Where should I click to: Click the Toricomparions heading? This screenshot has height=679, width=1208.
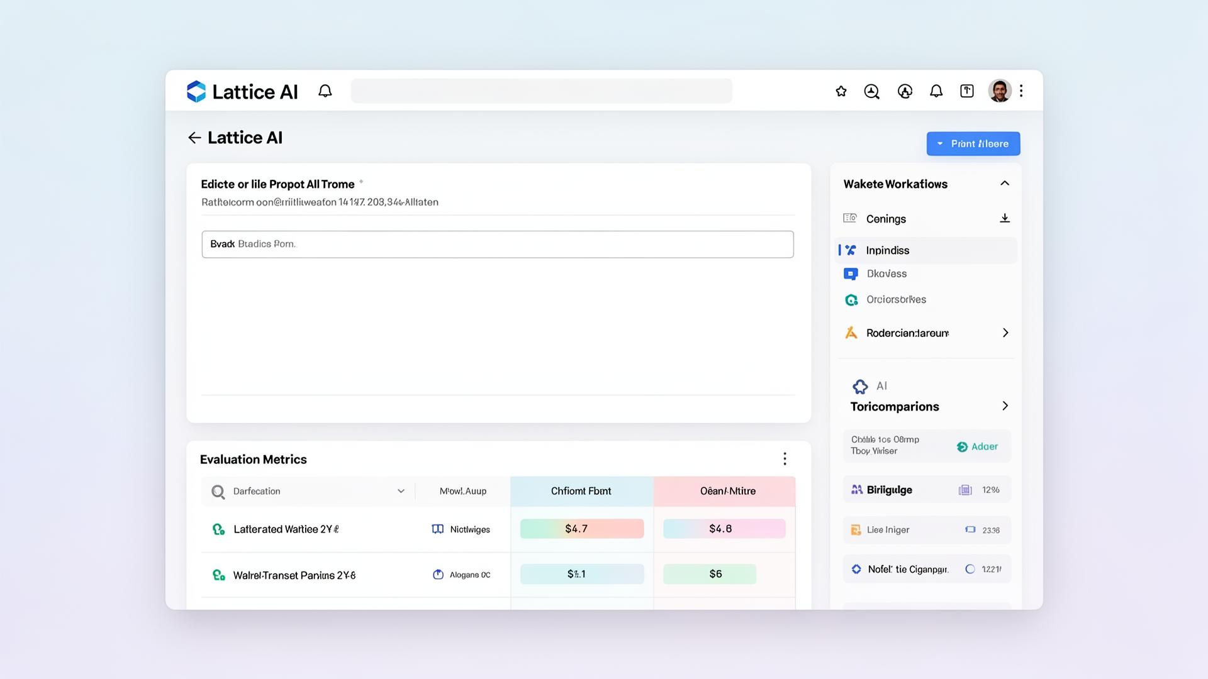(x=895, y=407)
